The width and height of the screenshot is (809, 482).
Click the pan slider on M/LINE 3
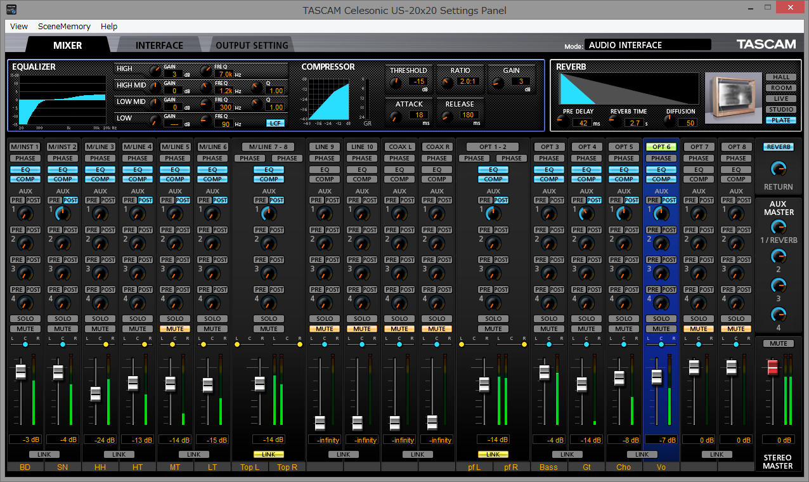pos(100,344)
